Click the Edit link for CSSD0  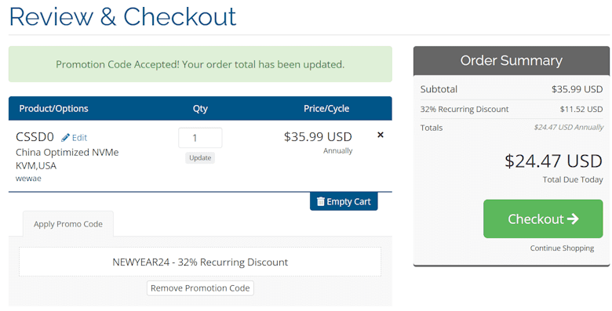click(x=79, y=138)
